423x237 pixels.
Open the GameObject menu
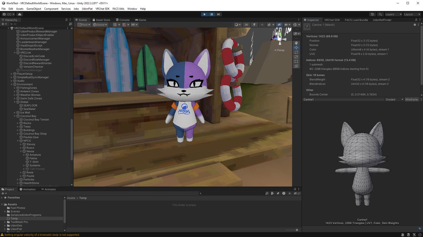(x=34, y=9)
